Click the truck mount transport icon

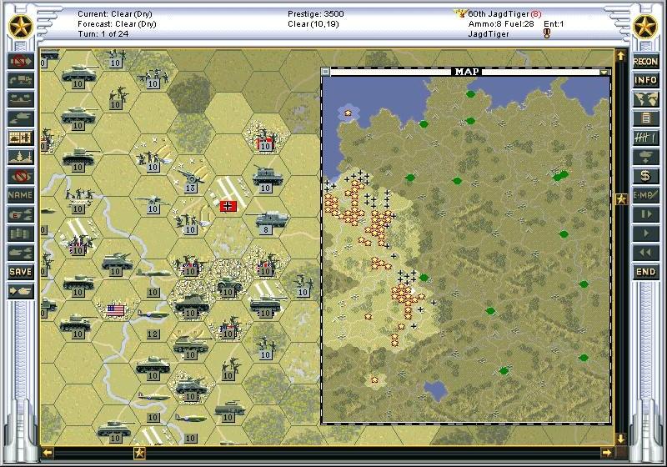tap(21, 80)
